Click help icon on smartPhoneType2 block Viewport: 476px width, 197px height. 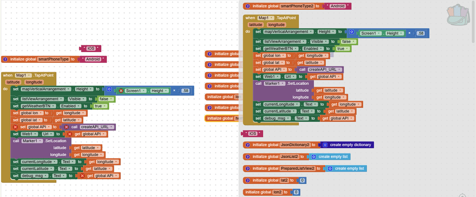(248, 6)
